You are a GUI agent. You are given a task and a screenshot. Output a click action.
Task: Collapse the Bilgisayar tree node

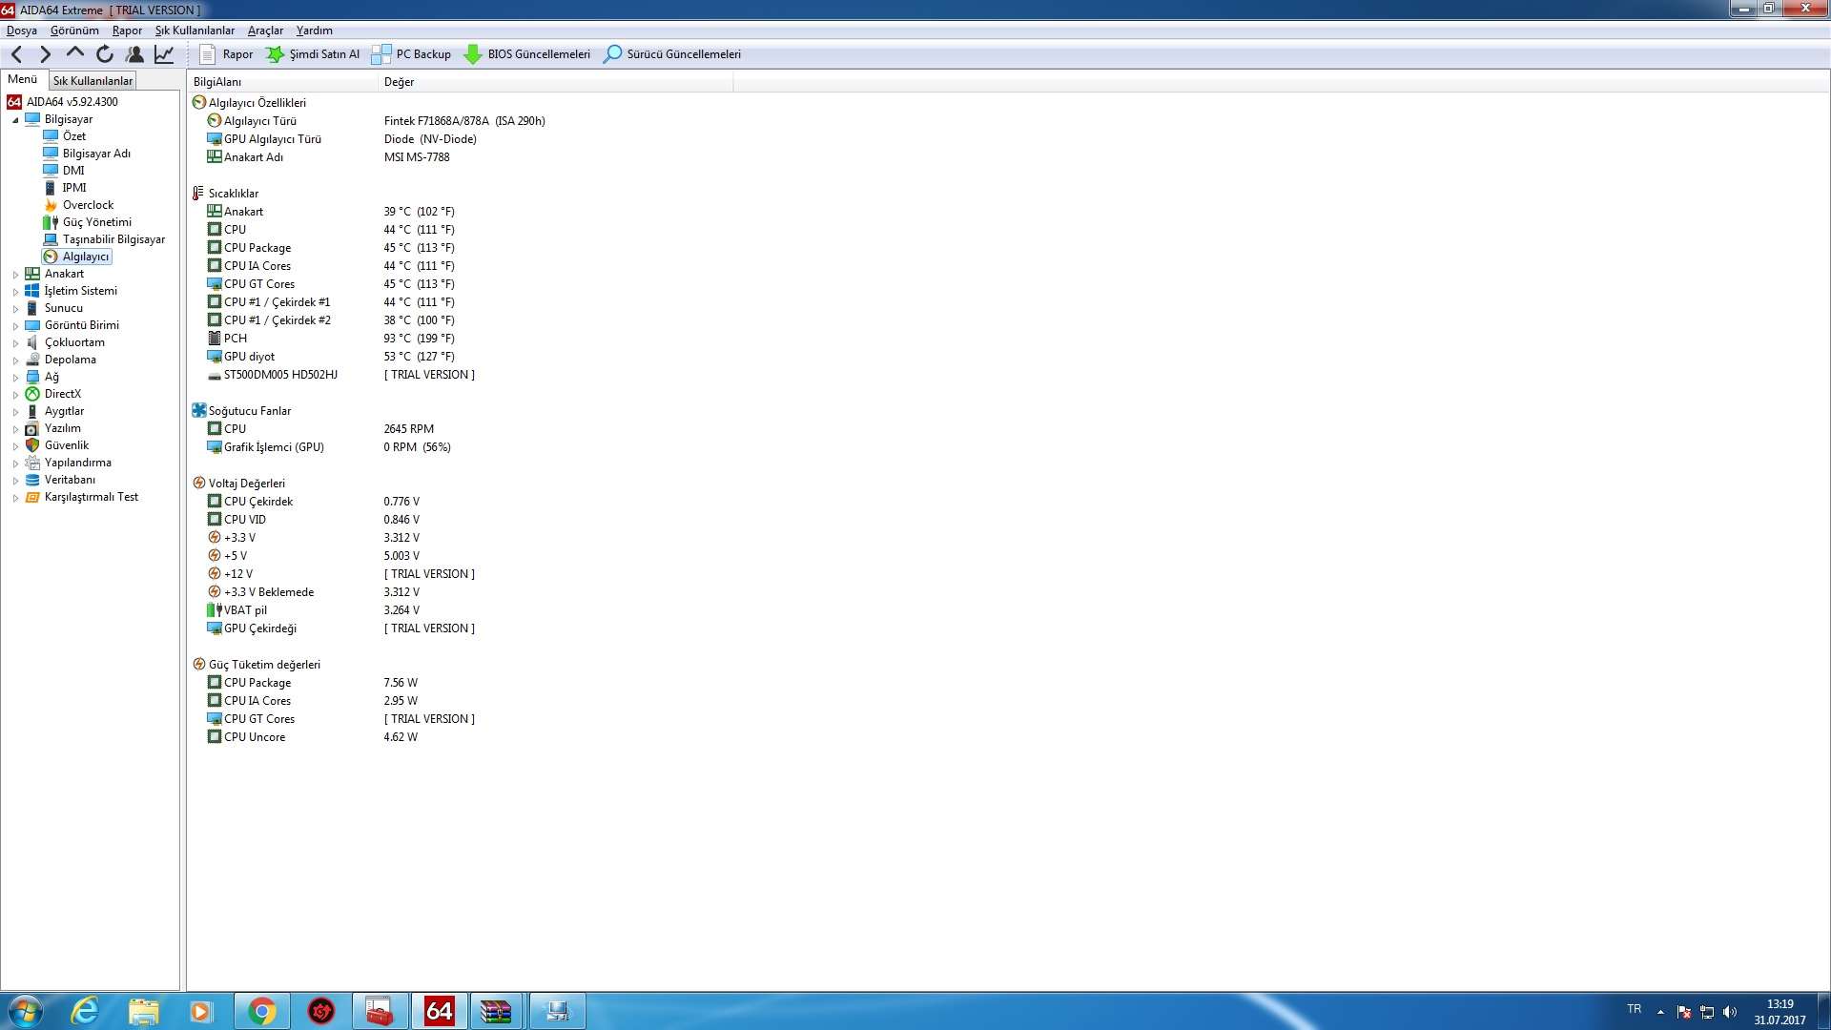click(15, 120)
